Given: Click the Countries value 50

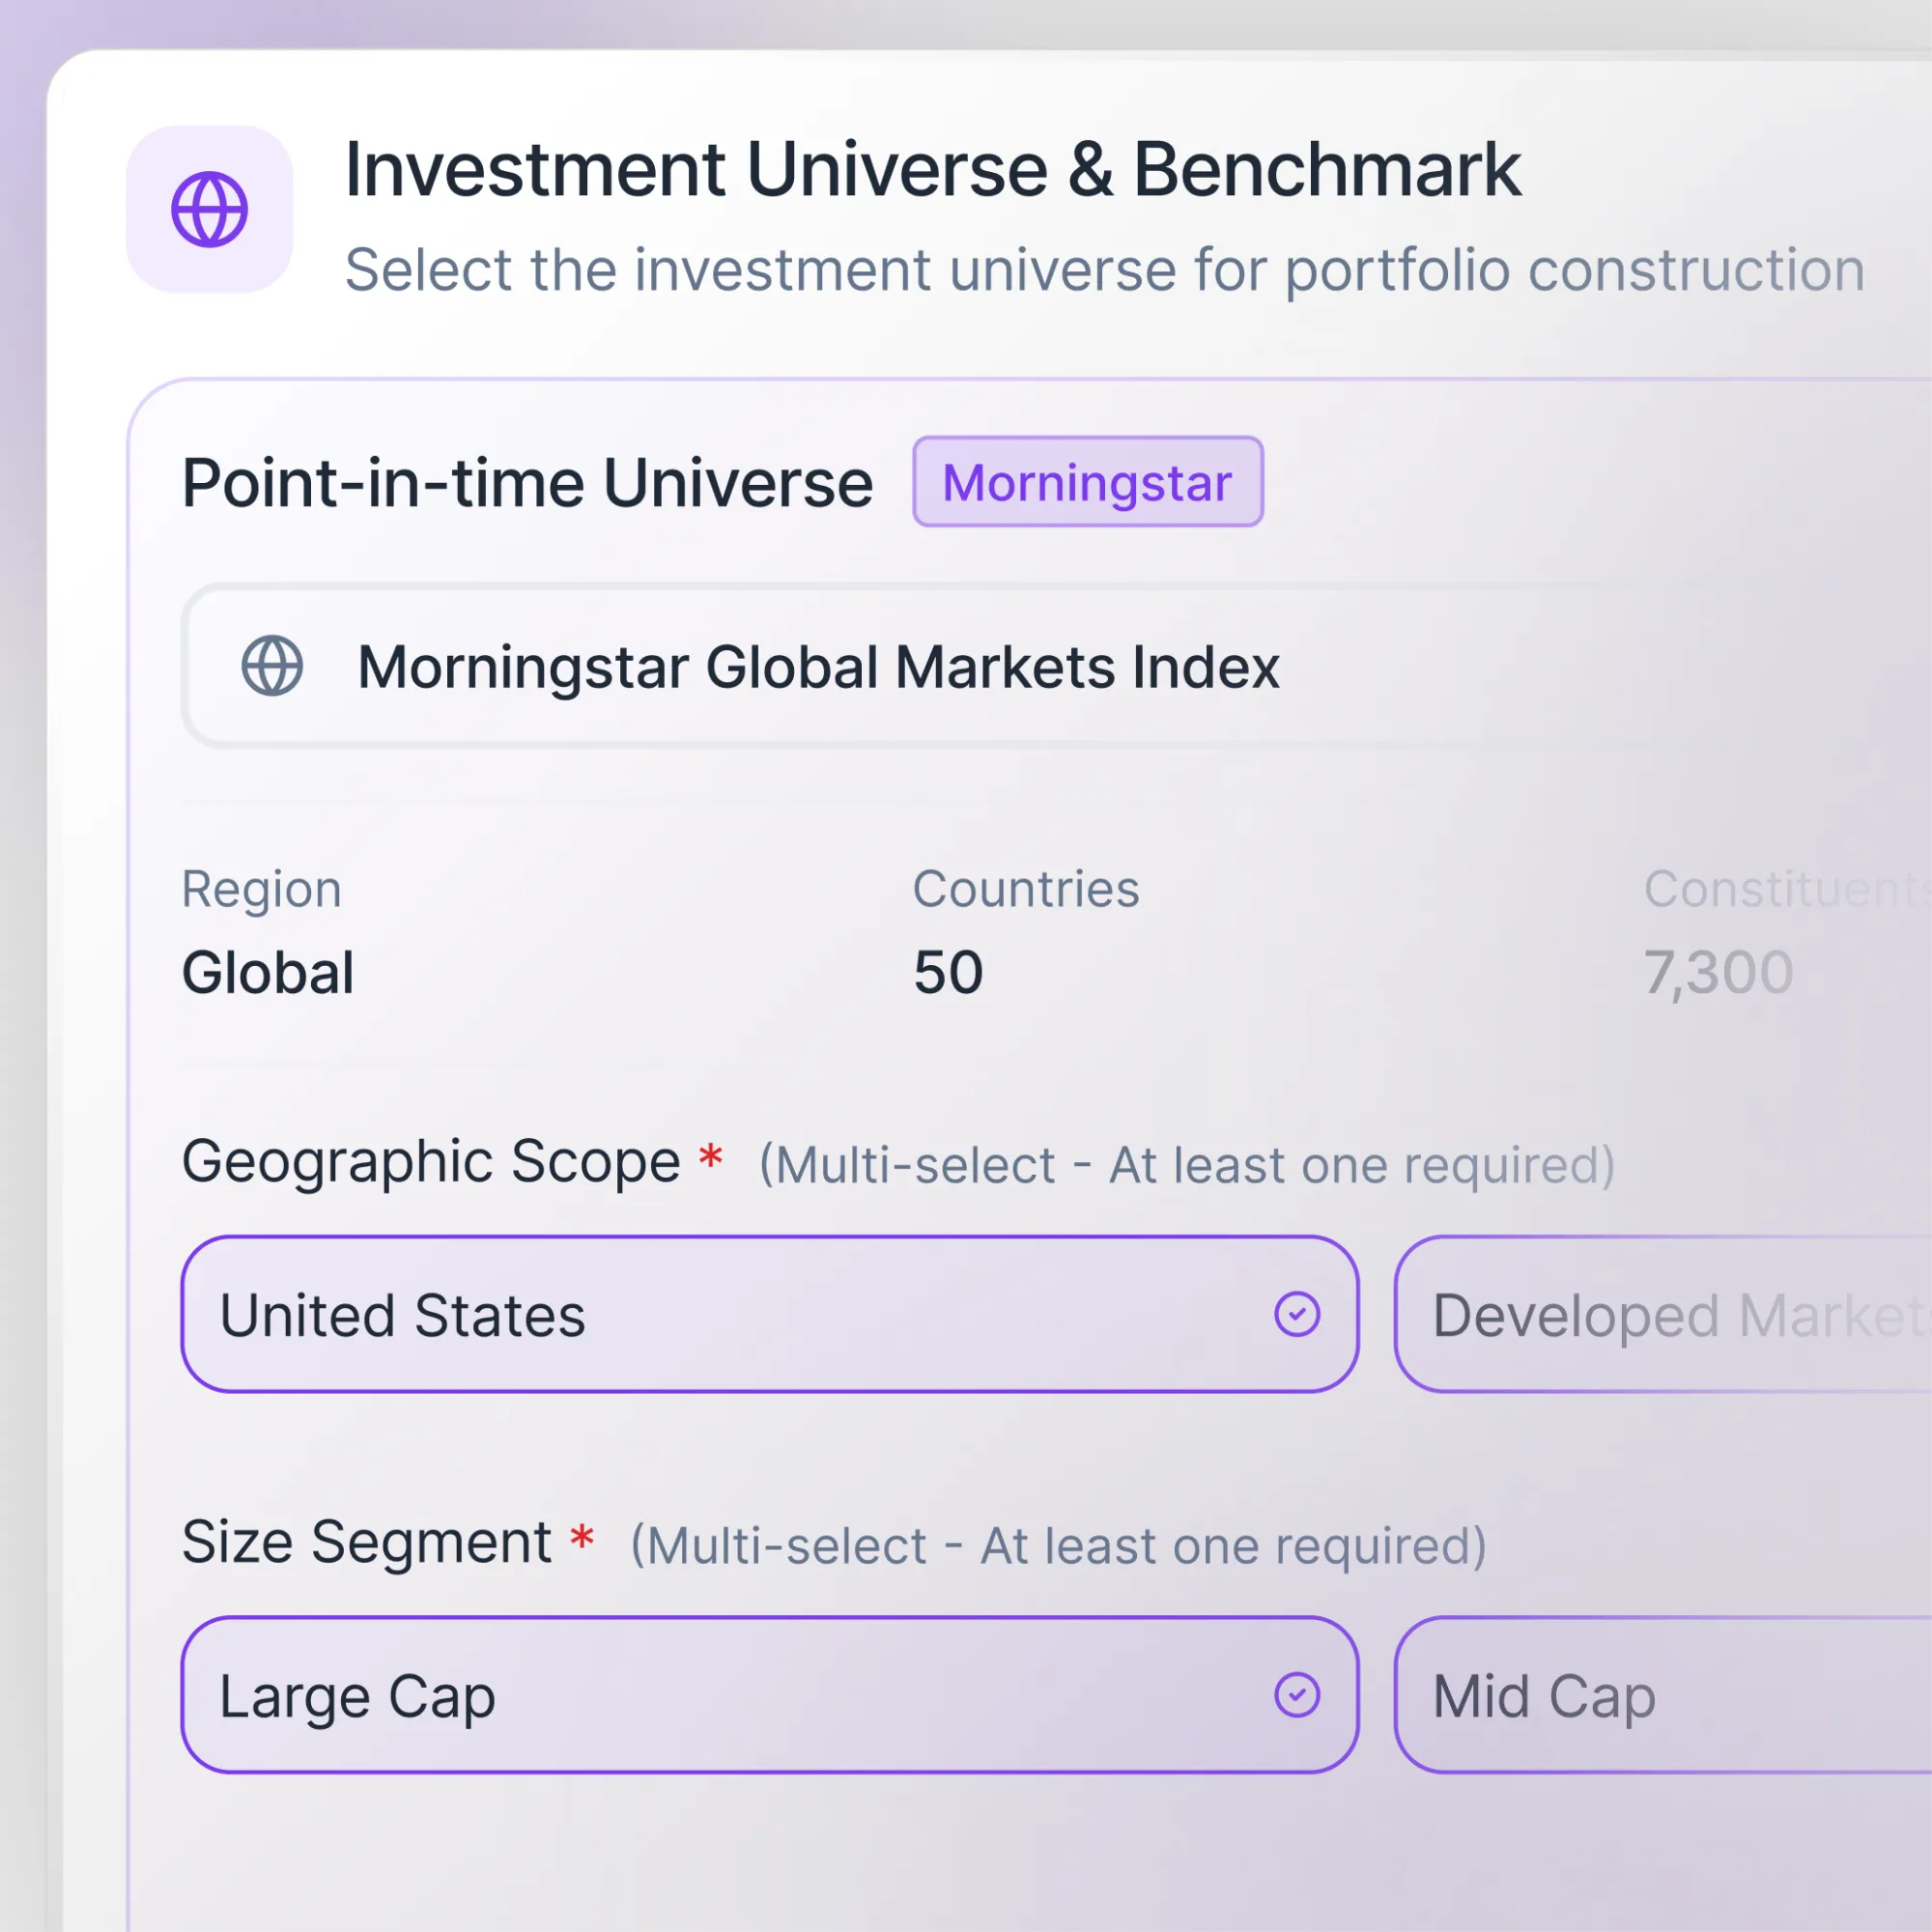Looking at the screenshot, I should click(x=948, y=972).
